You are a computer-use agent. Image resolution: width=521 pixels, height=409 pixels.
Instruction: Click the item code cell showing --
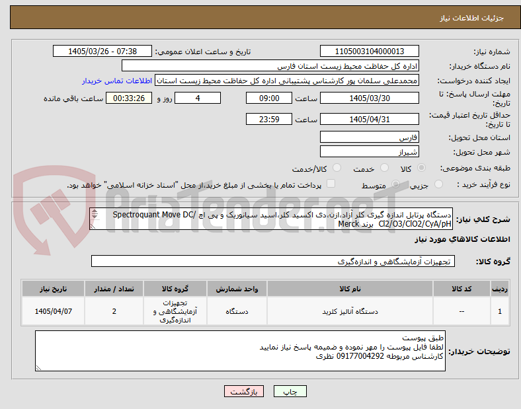coord(461,311)
